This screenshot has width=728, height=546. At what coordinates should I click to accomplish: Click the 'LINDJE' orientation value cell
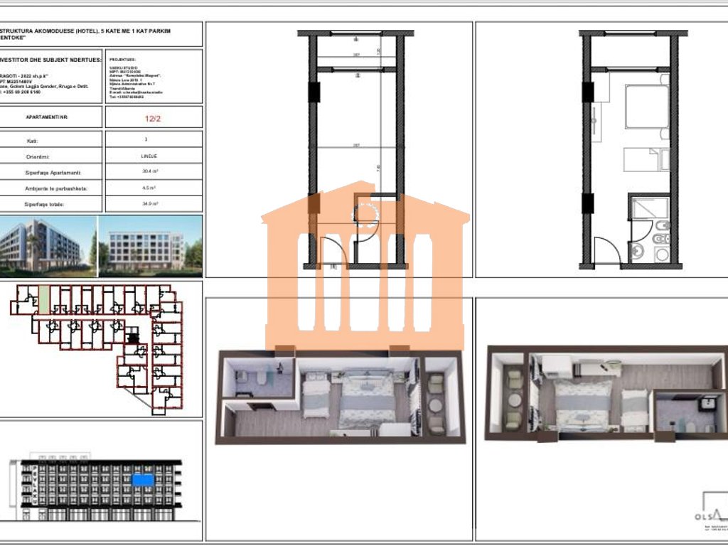149,156
